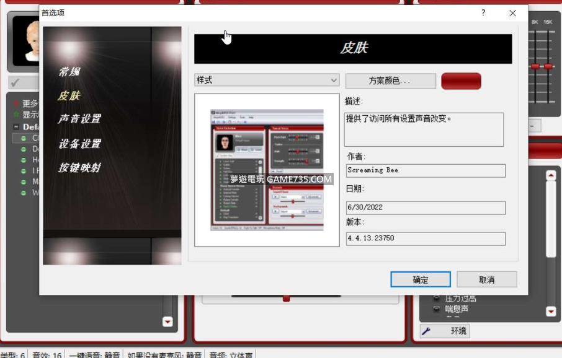Click the voice avatar face thumbnail

click(x=25, y=41)
